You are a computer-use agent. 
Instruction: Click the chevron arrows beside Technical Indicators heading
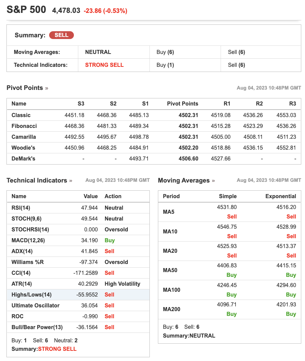pyautogui.click(x=70, y=181)
